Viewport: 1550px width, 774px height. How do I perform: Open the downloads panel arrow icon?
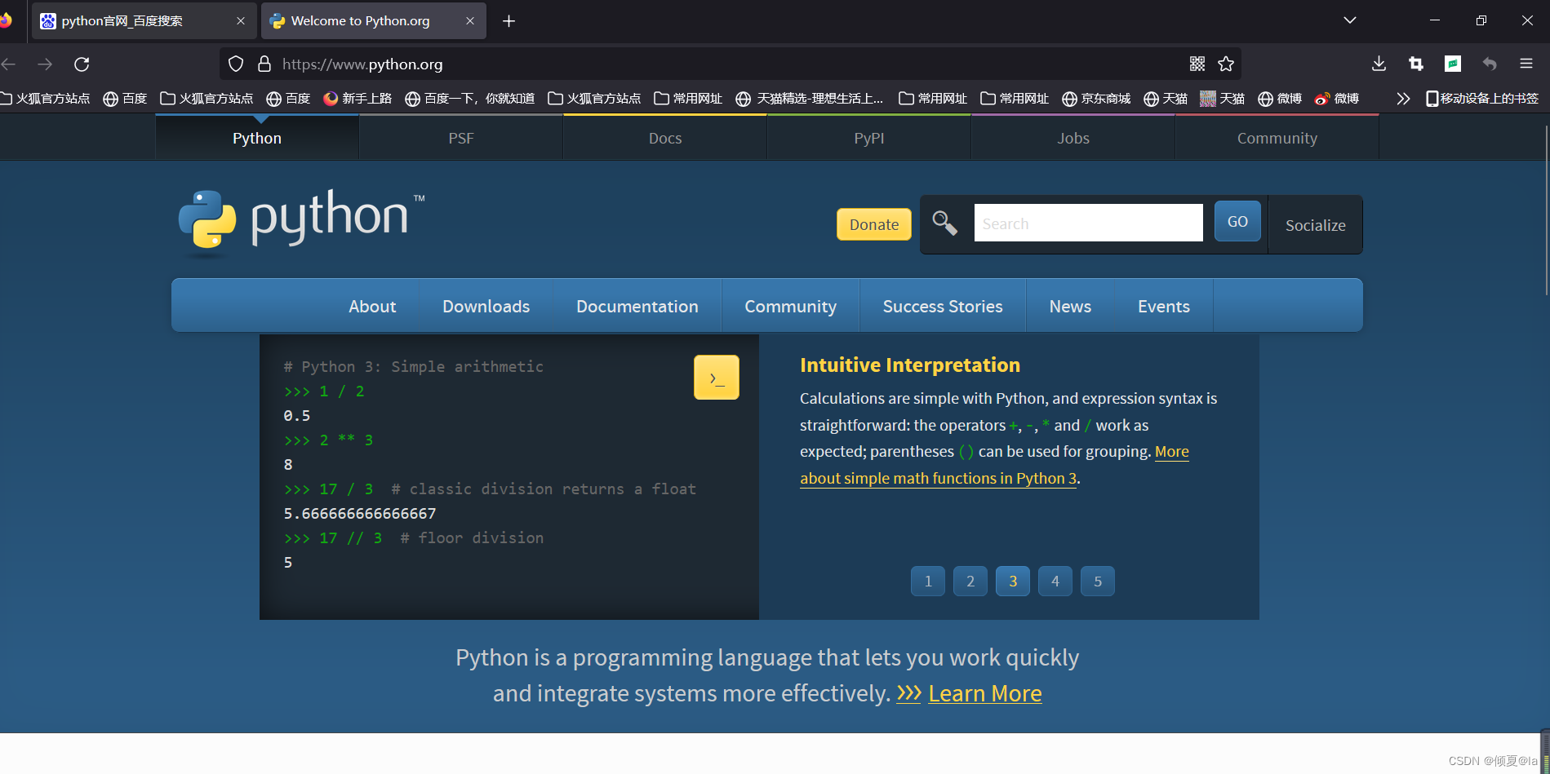coord(1379,64)
